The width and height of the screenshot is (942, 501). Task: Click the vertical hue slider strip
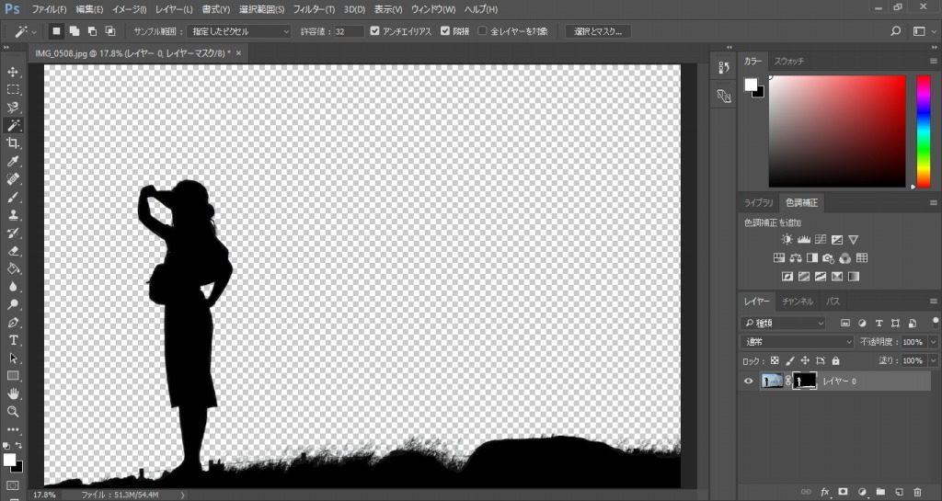(923, 131)
